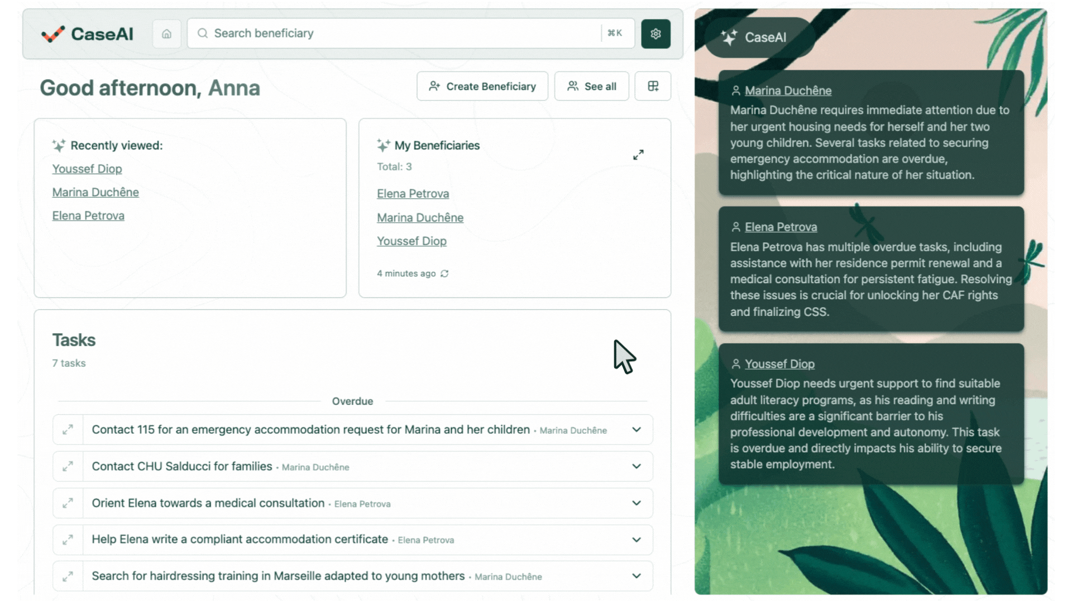The height and width of the screenshot is (603, 1072).
Task: Click the person icon beside Marina Duchêne summary
Action: coord(735,90)
